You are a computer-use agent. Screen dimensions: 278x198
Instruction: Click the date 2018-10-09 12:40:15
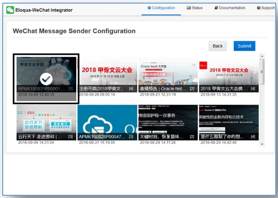pos(36,95)
